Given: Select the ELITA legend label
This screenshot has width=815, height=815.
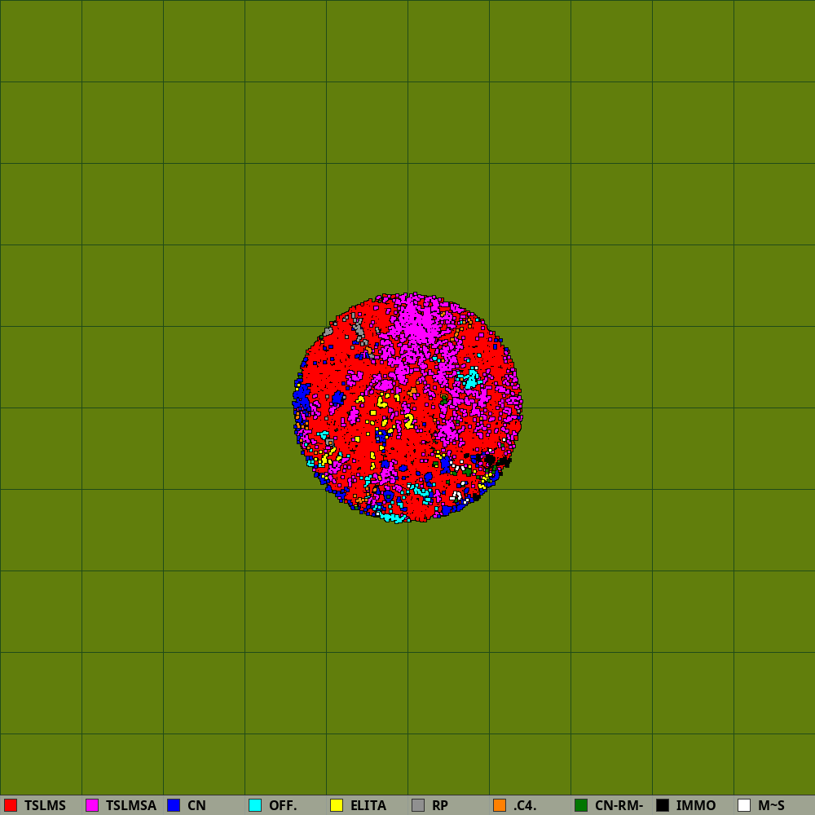Looking at the screenshot, I should click(x=368, y=806).
